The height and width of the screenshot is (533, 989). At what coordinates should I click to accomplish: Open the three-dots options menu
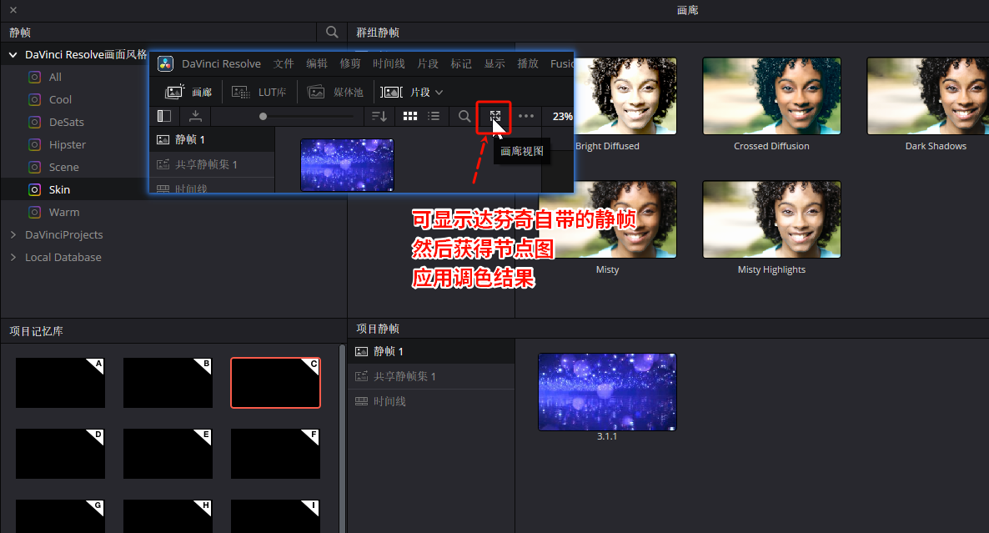(526, 116)
